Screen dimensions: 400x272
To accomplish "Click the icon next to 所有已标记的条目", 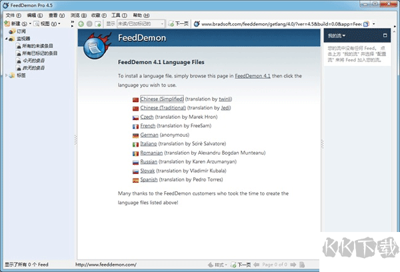I will [19, 53].
